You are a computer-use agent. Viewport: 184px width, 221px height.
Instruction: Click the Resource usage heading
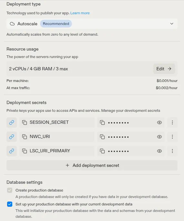tap(23, 49)
